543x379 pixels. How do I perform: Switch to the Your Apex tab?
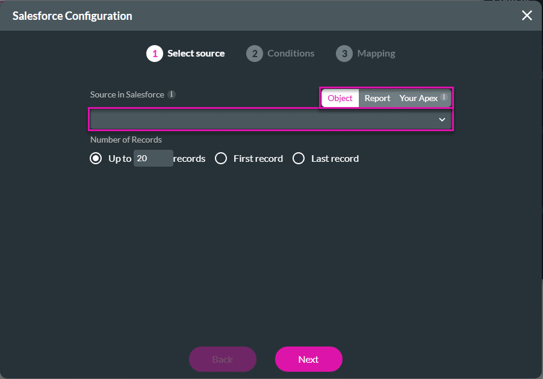(x=418, y=97)
